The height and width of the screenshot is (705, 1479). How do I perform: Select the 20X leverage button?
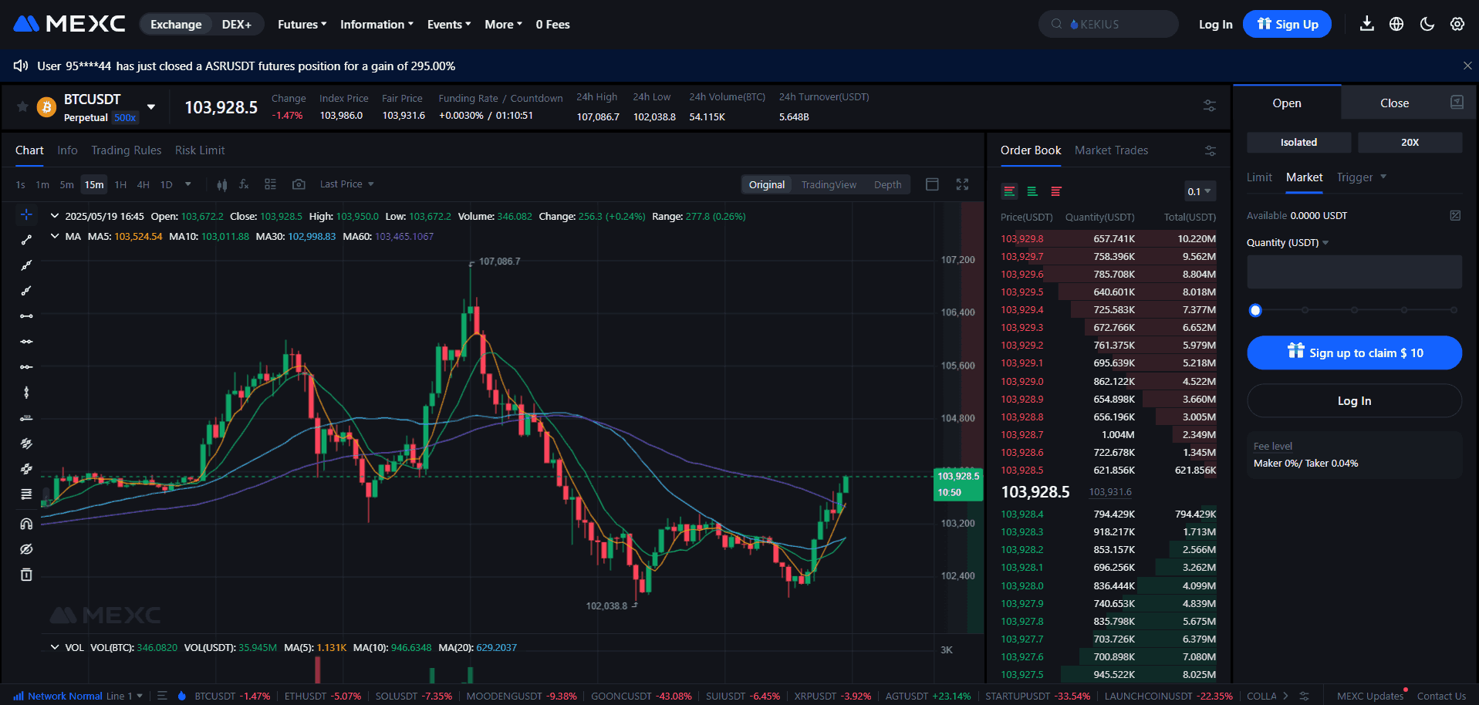coord(1410,142)
